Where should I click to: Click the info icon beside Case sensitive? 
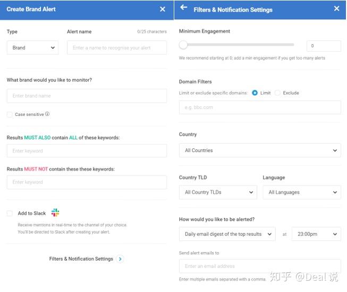pos(47,114)
